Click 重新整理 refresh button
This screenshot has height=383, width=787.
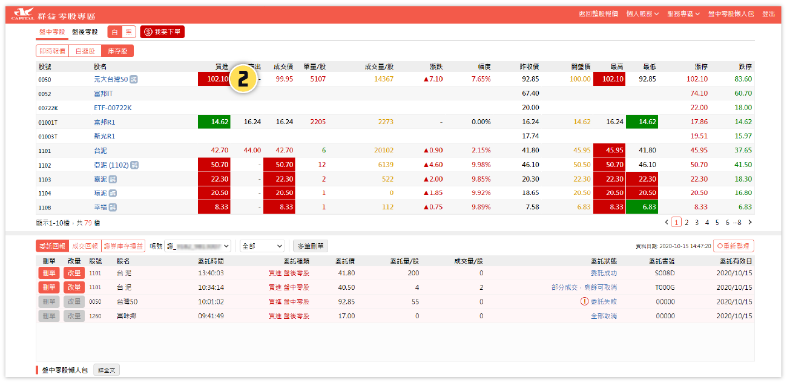(734, 246)
